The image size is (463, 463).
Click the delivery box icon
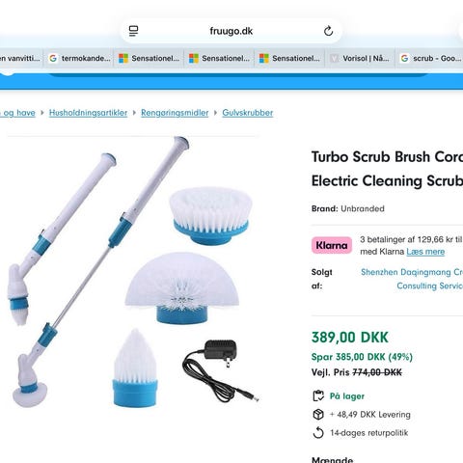318,415
